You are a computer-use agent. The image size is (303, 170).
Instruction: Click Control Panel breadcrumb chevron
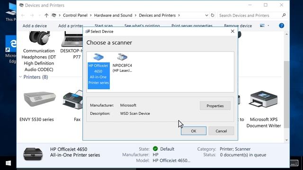tap(90, 16)
